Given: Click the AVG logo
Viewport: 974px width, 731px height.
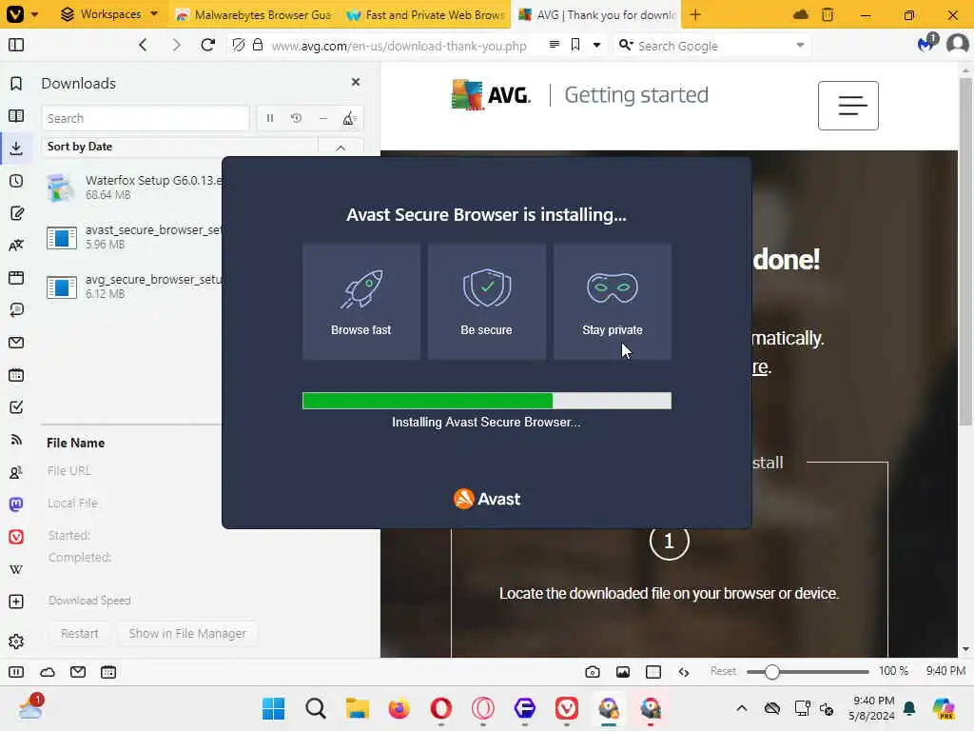Looking at the screenshot, I should coord(492,95).
